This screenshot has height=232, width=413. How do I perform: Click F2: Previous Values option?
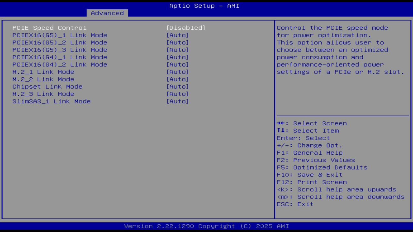[316, 160]
